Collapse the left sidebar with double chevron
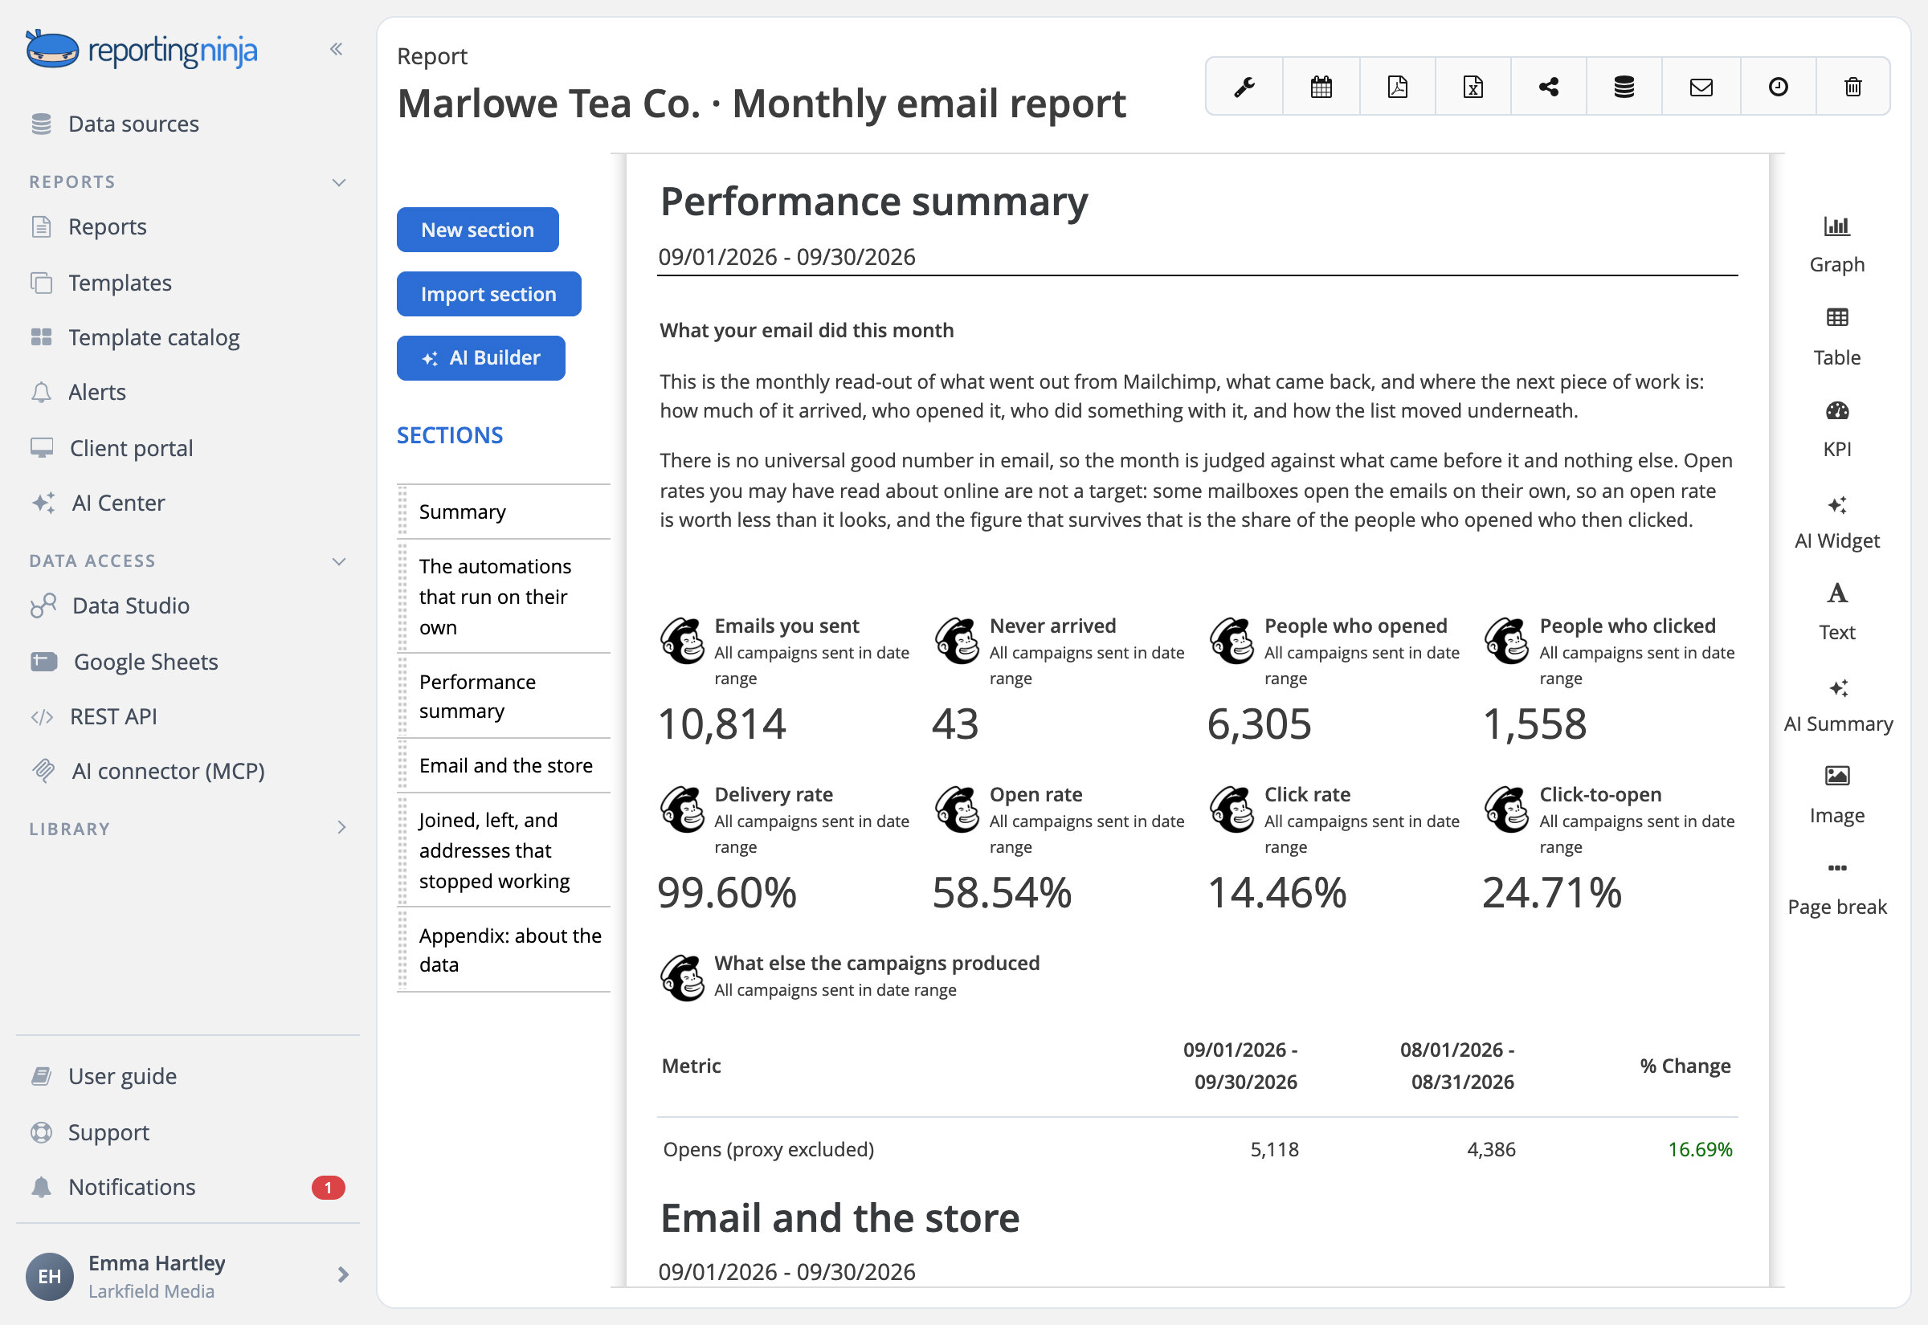Screen dimensions: 1928x1325 click(x=337, y=49)
